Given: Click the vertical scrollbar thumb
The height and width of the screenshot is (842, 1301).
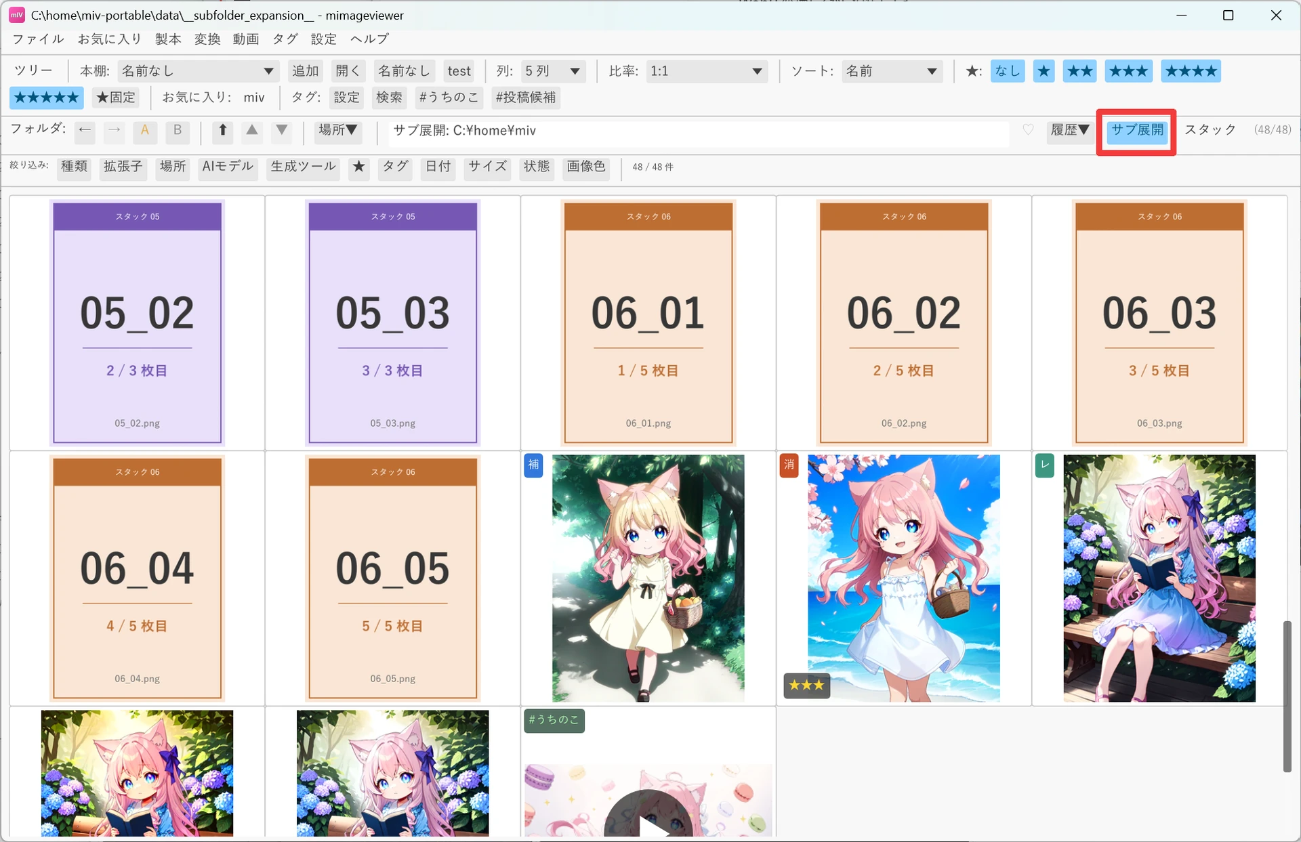Looking at the screenshot, I should pyautogui.click(x=1287, y=696).
